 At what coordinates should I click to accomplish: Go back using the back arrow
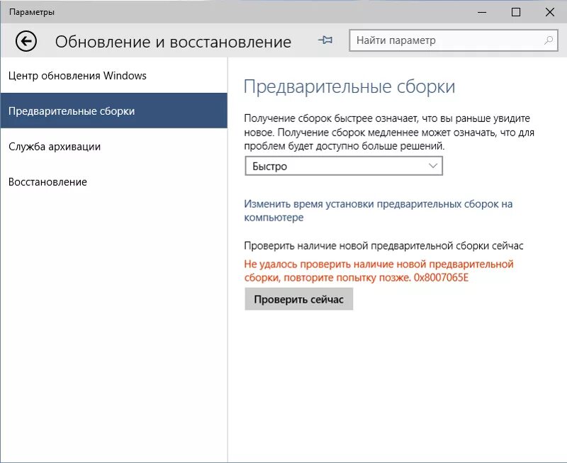tap(26, 41)
